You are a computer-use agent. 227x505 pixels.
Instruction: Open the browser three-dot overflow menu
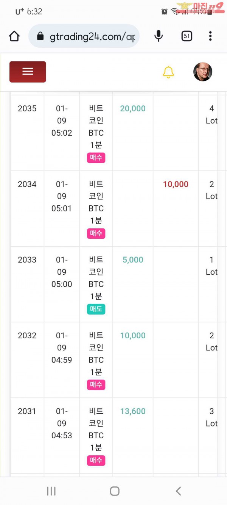pyautogui.click(x=210, y=36)
